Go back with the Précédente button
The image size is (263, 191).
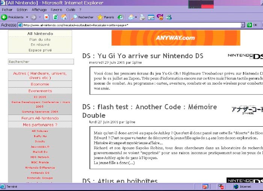coord(12,17)
